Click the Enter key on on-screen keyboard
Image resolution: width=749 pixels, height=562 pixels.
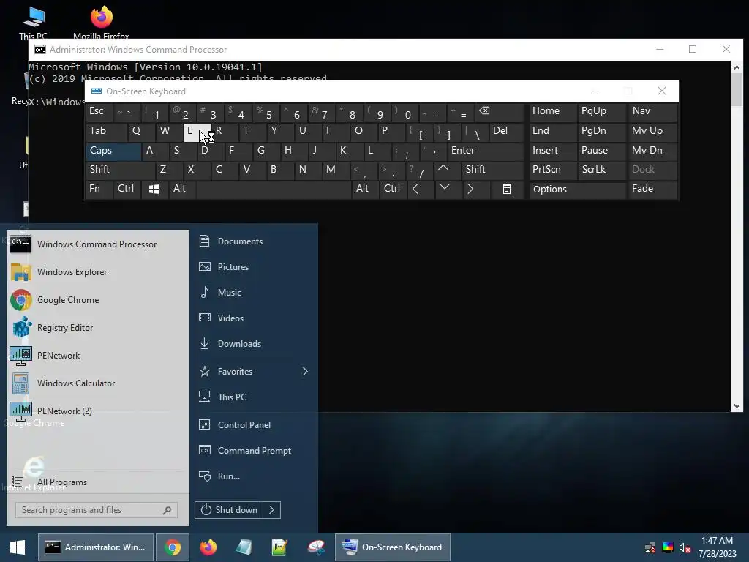point(486,151)
